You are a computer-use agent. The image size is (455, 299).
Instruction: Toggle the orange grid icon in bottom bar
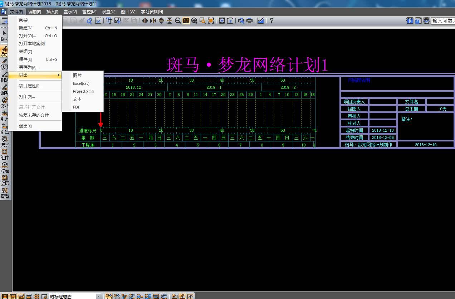36,296
